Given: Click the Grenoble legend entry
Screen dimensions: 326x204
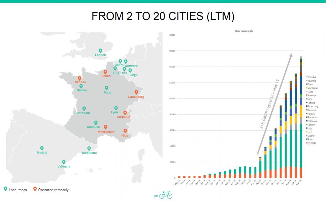Looking at the screenshot, I should click(x=311, y=77).
